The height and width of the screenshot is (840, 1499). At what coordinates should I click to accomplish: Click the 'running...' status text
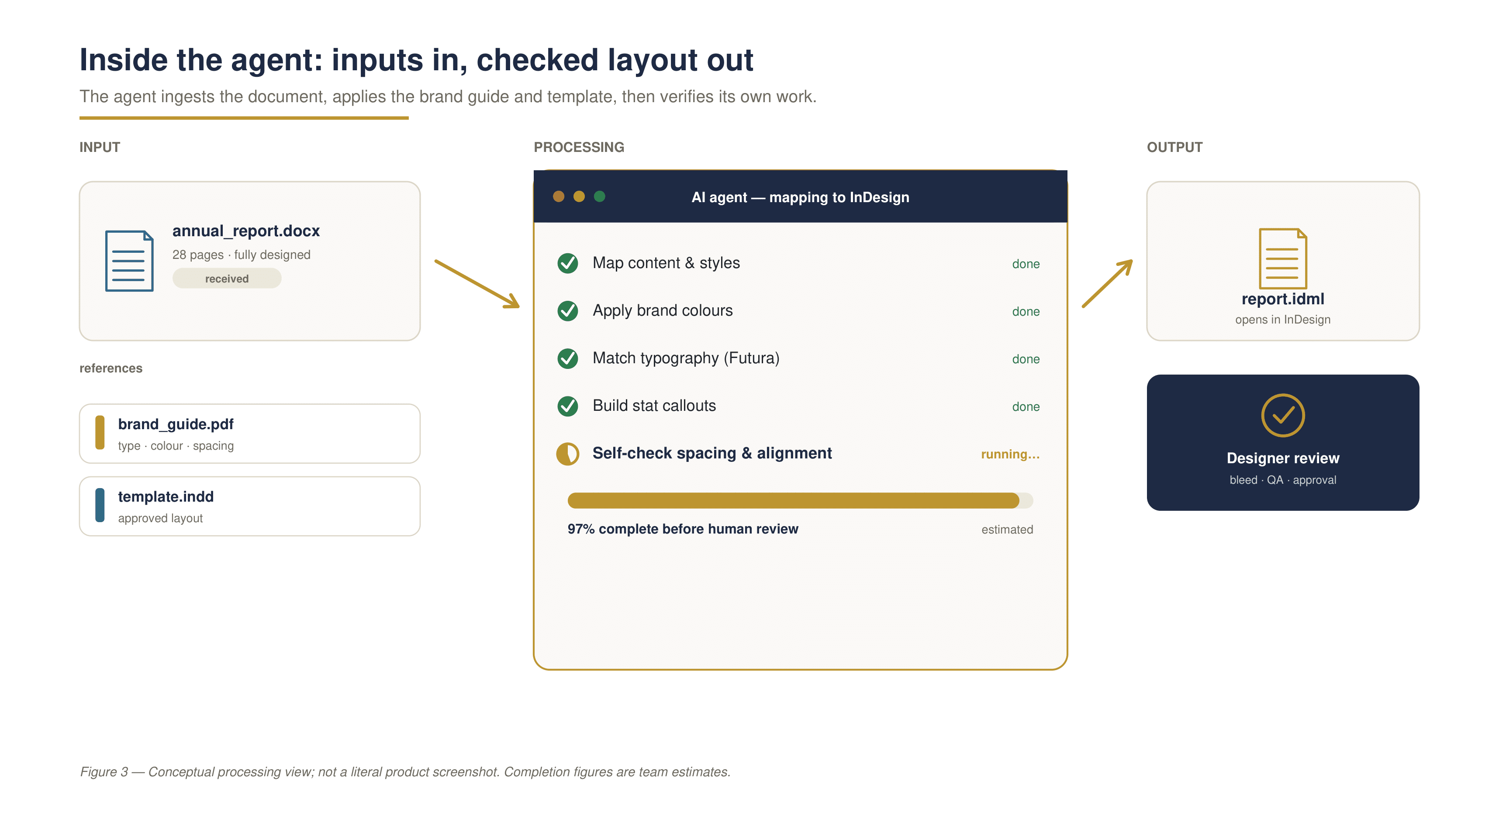(1010, 454)
